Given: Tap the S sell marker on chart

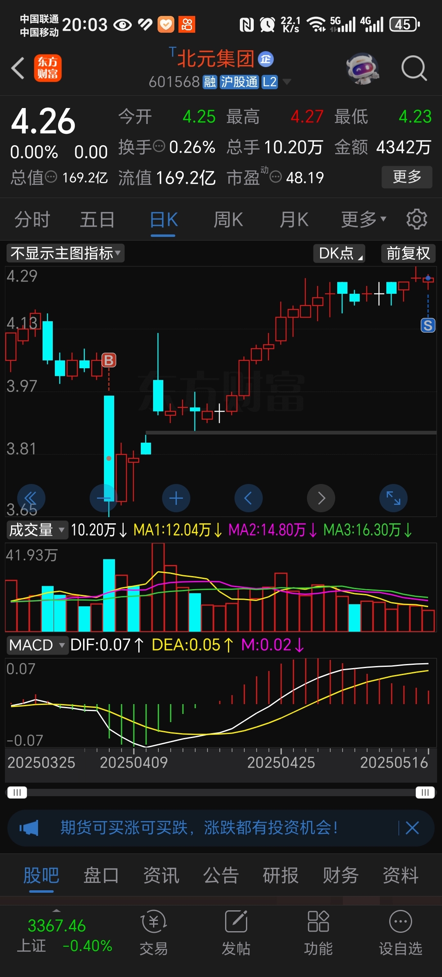Looking at the screenshot, I should [428, 326].
